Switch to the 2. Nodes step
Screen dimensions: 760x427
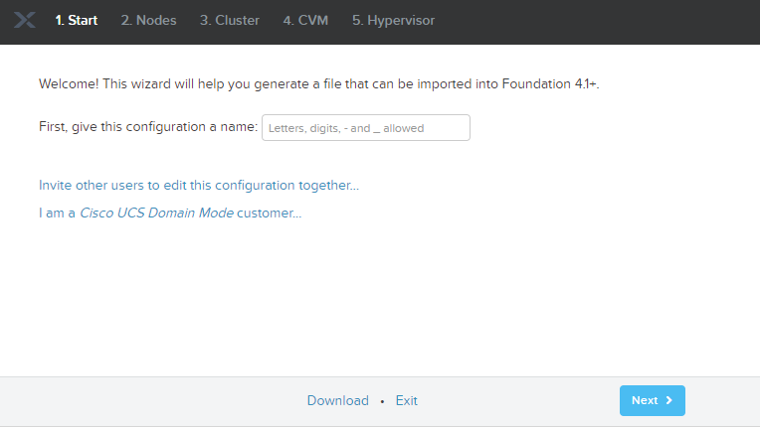coord(148,20)
